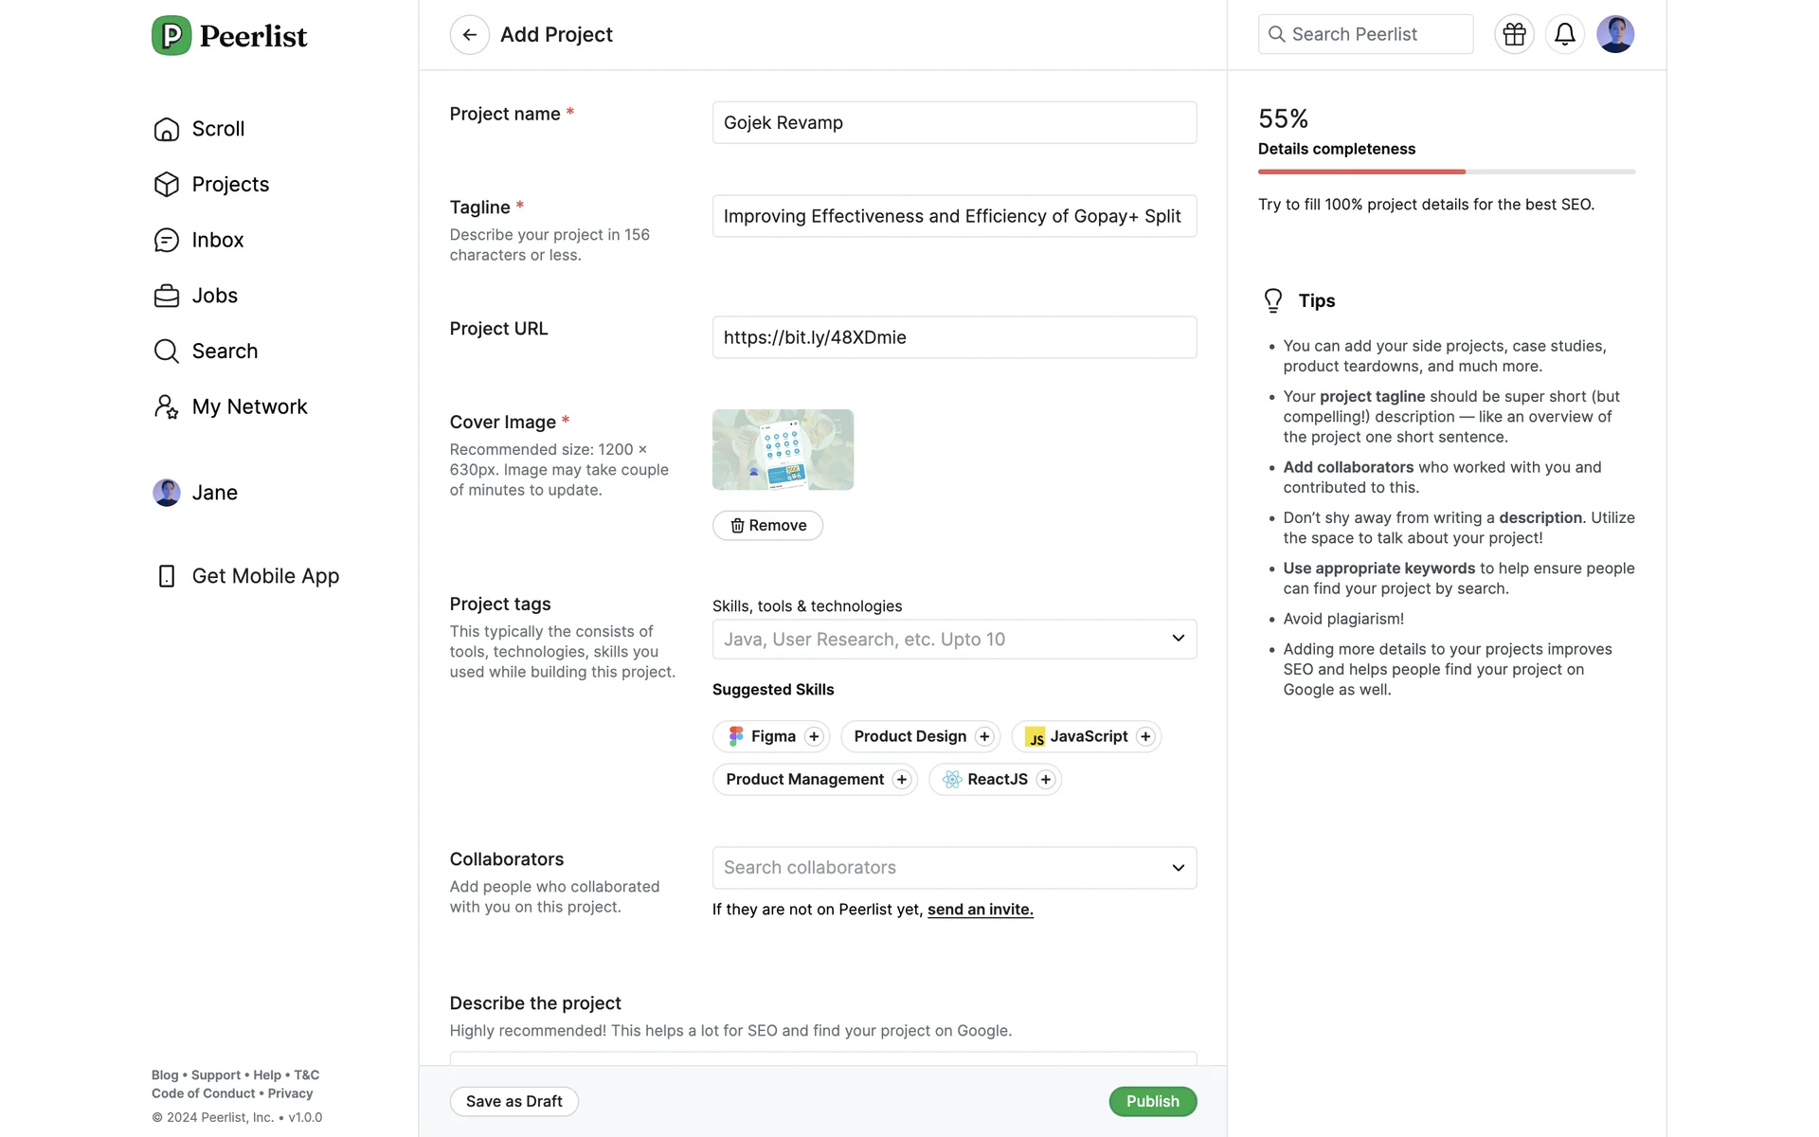Add the Product Design skill tag
This screenshot has height=1137, width=1819.
click(x=984, y=737)
